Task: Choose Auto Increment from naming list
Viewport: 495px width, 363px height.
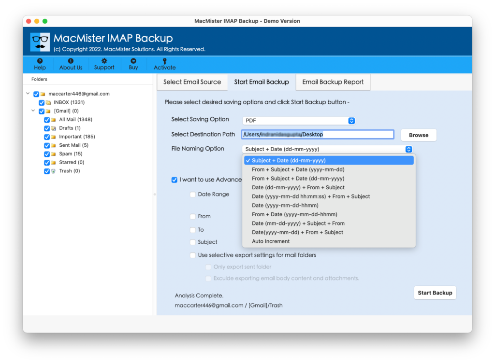Action: [x=271, y=241]
